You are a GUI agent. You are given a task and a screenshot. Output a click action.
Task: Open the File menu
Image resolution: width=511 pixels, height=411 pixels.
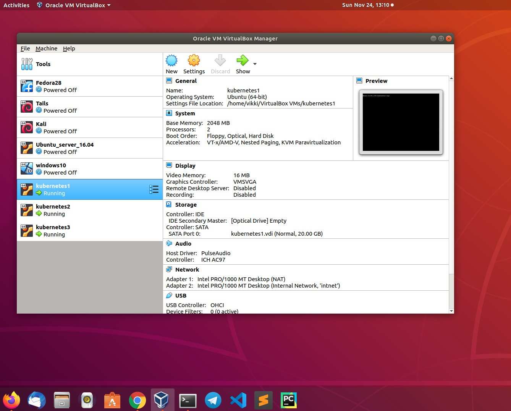tap(25, 49)
